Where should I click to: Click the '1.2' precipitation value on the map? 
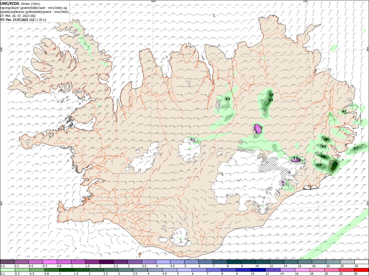(323, 156)
